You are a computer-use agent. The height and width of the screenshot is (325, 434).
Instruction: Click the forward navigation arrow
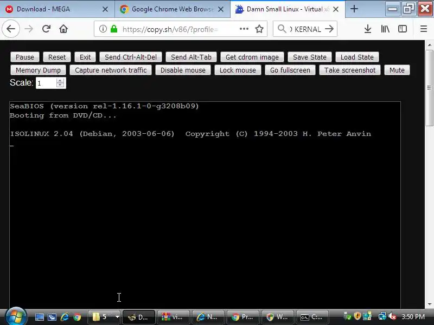[x=29, y=29]
